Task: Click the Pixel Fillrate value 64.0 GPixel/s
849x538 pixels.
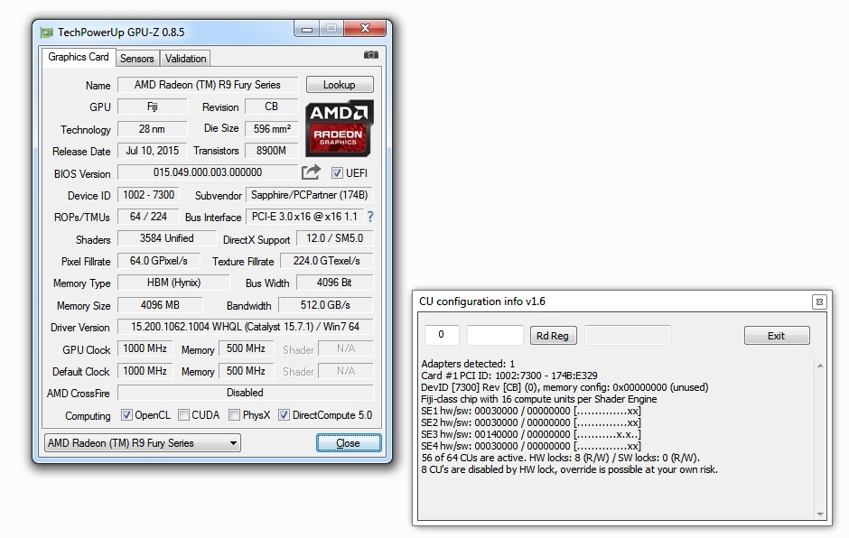Action: [159, 261]
